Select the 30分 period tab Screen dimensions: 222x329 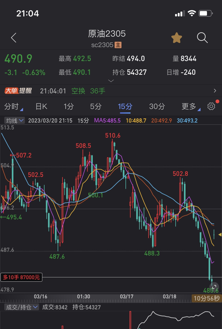(157, 107)
